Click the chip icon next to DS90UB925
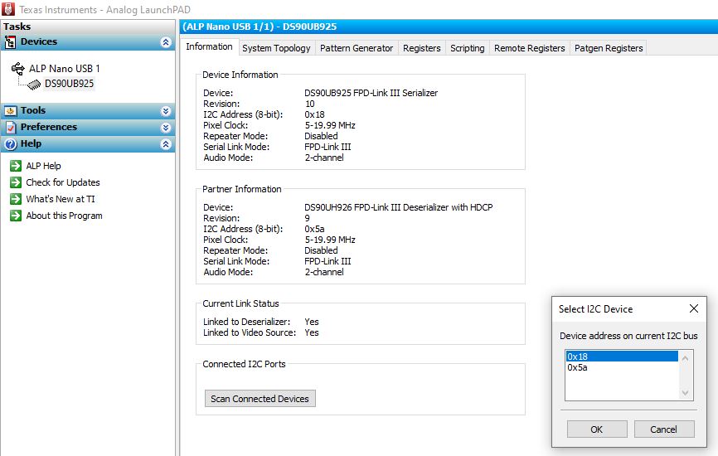718x456 pixels. click(34, 85)
